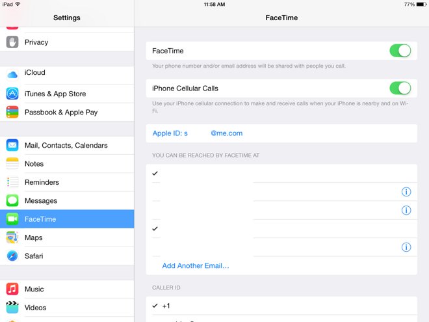Select Notes in settings list

pos(67,164)
